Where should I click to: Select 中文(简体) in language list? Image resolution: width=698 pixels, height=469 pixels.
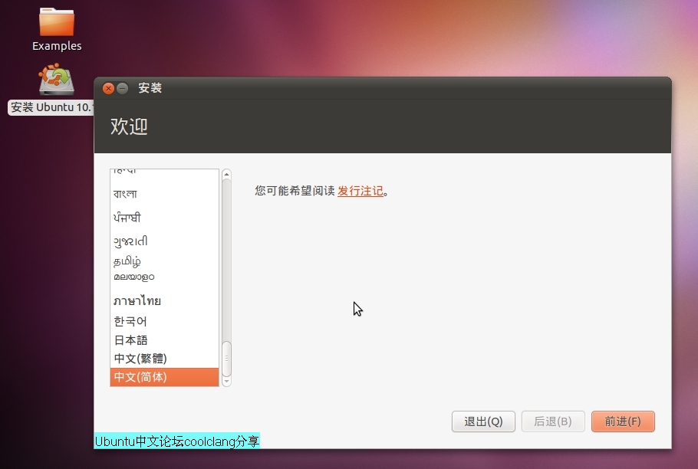164,377
